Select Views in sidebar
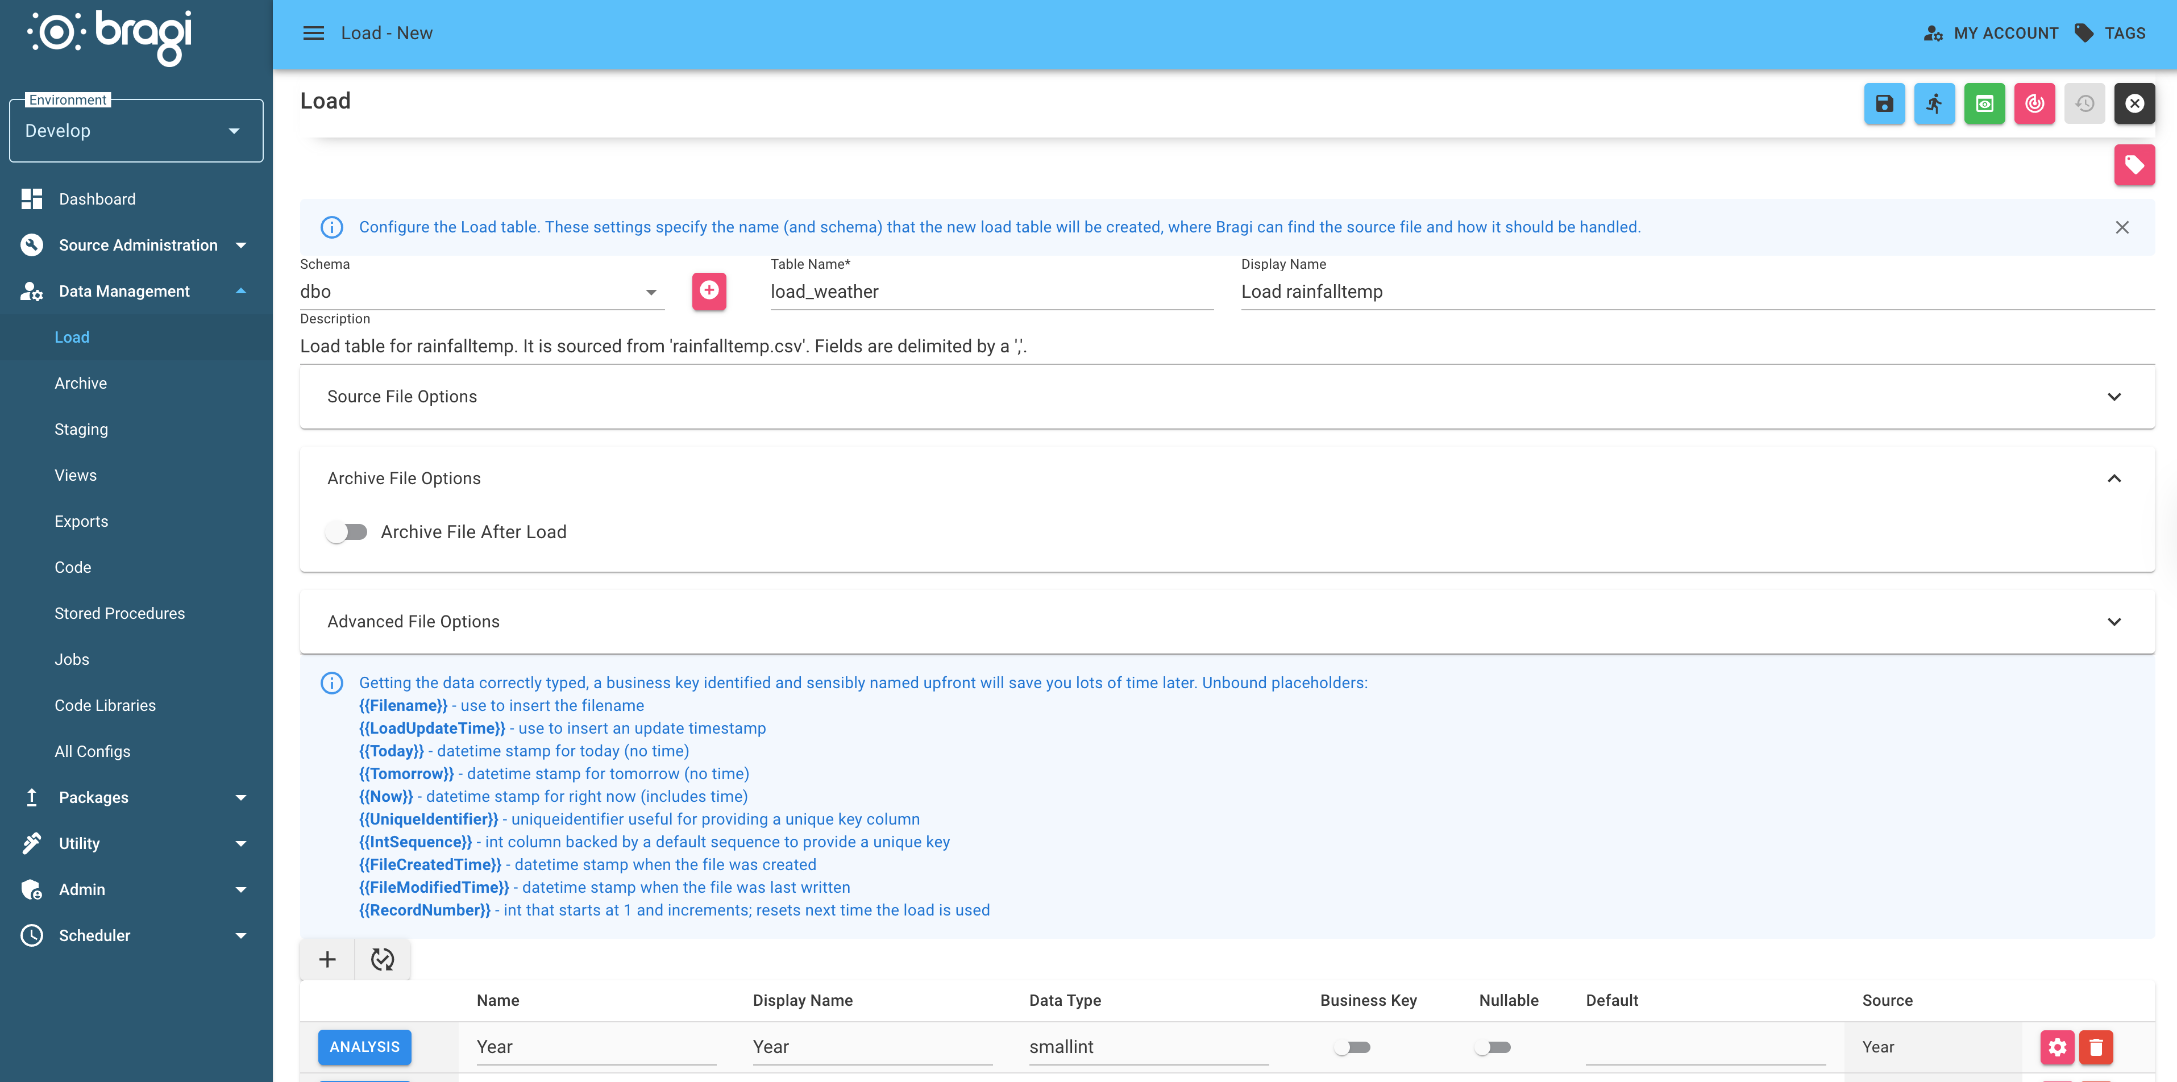 pos(136,476)
